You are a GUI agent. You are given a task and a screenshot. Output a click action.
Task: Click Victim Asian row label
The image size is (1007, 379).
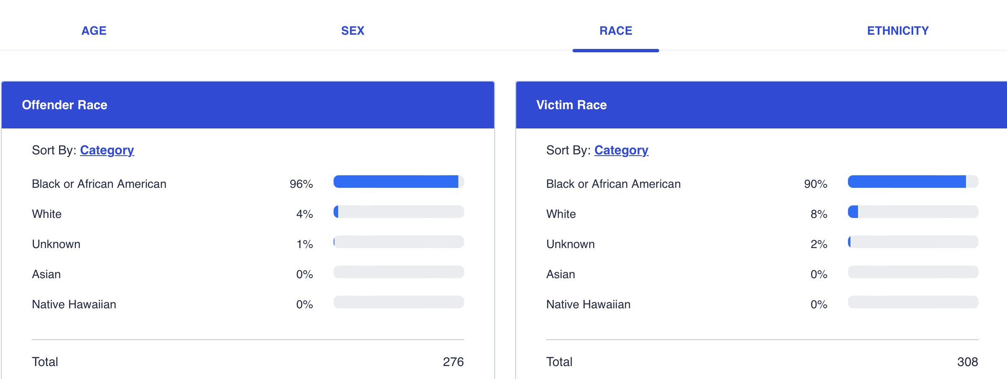pyautogui.click(x=560, y=274)
